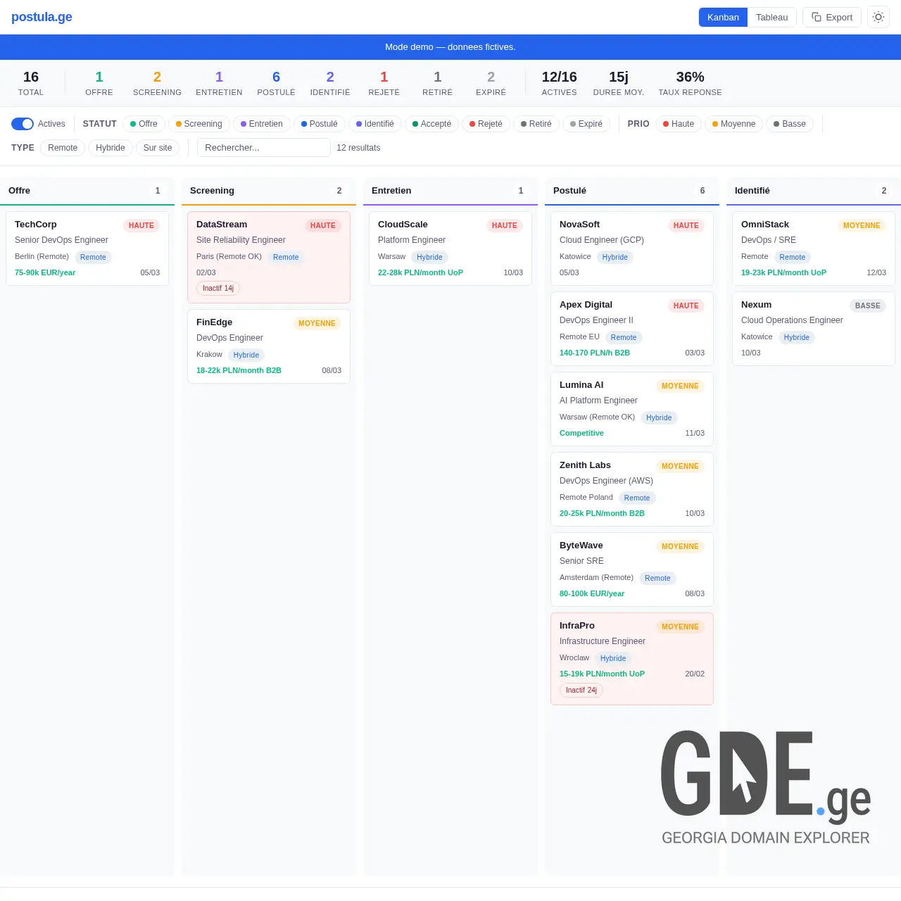Viewport: 901px width, 901px height.
Task: Filter by Offre status chip
Action: pyautogui.click(x=144, y=124)
